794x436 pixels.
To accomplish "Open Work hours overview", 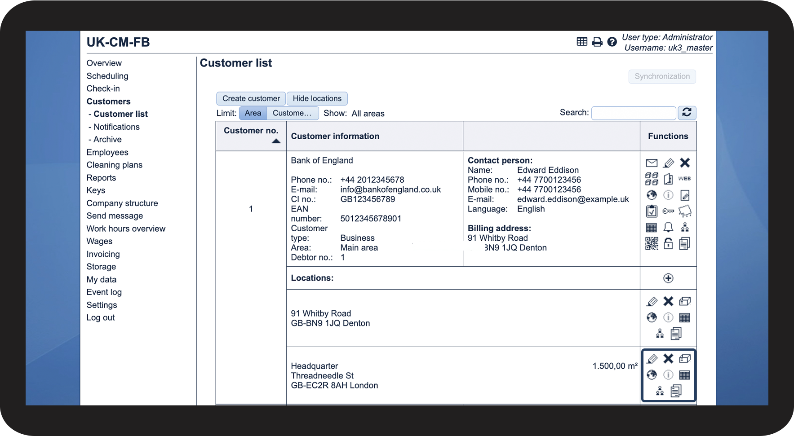I will (126, 229).
